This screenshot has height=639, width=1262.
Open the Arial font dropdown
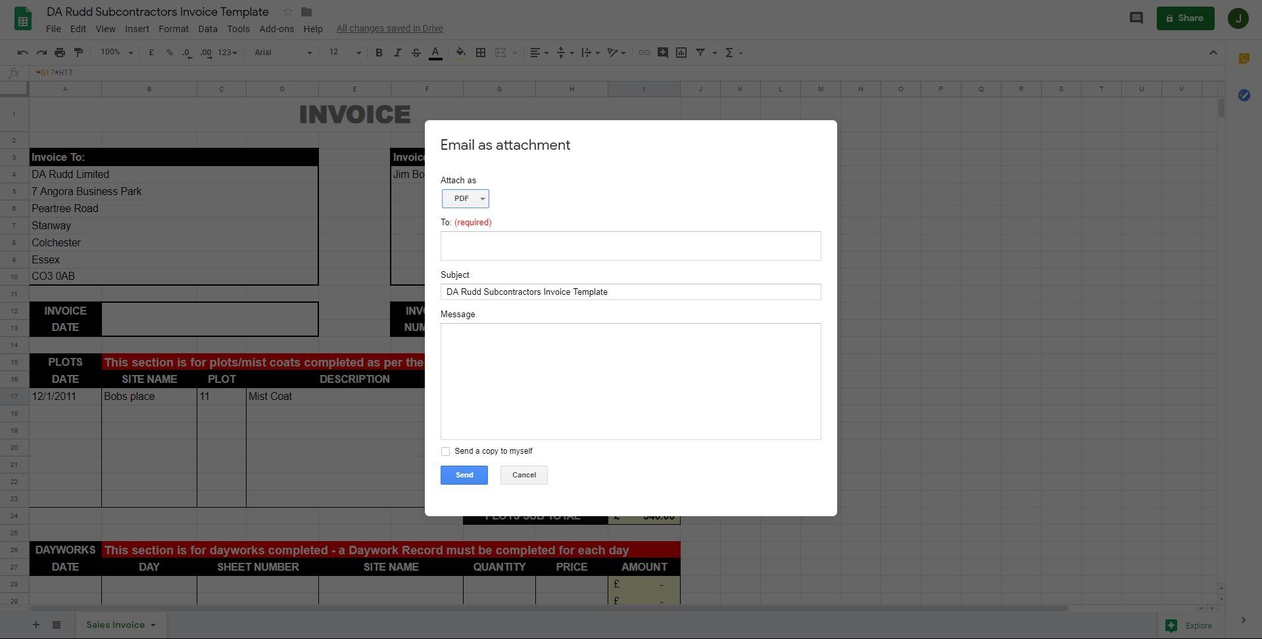pos(283,53)
